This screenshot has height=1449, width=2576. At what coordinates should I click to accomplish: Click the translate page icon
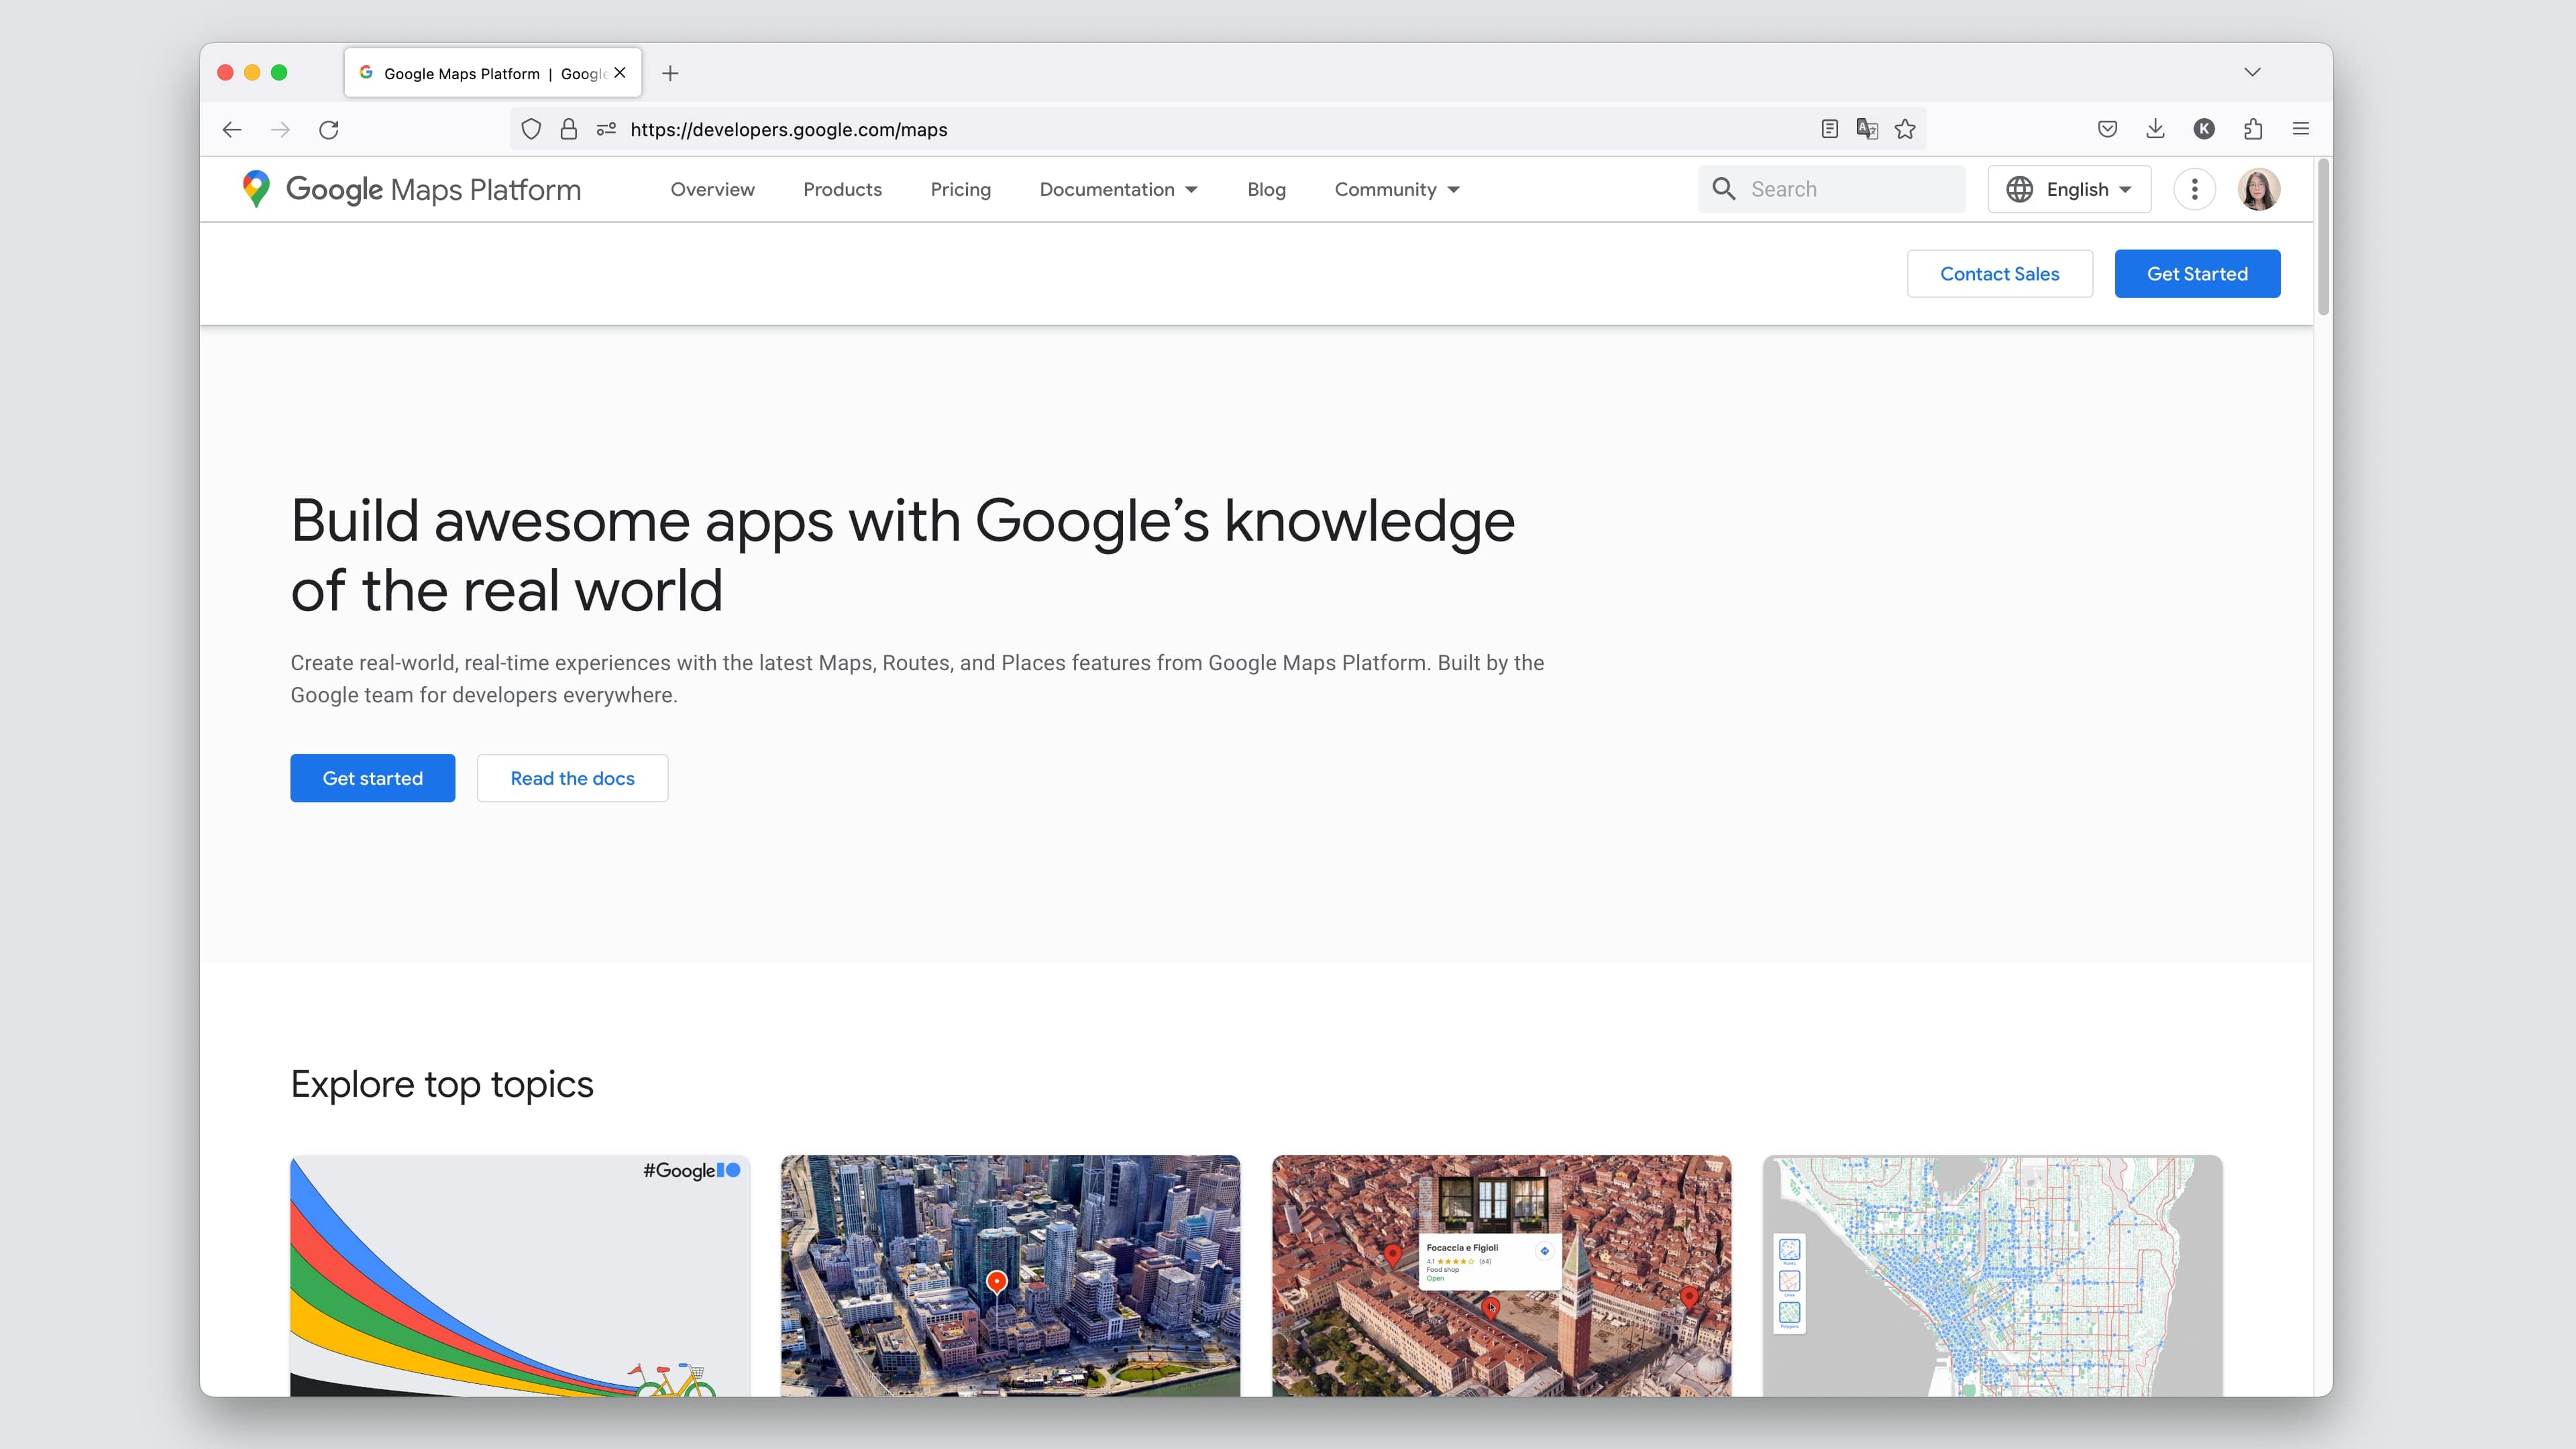click(1867, 129)
